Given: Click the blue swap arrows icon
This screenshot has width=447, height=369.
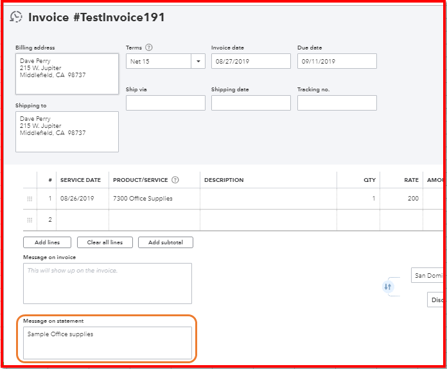Looking at the screenshot, I should (388, 287).
